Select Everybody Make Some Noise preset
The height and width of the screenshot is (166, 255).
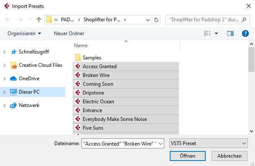[126, 119]
